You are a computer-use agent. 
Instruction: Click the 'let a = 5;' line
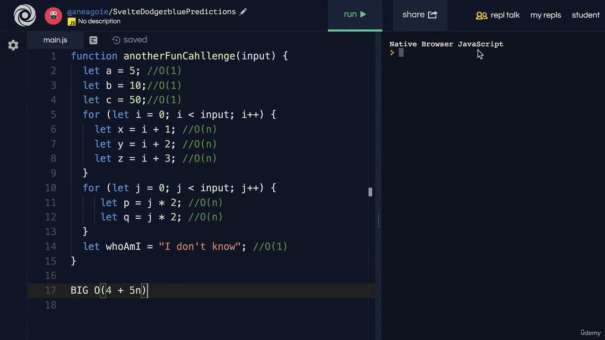coord(112,71)
